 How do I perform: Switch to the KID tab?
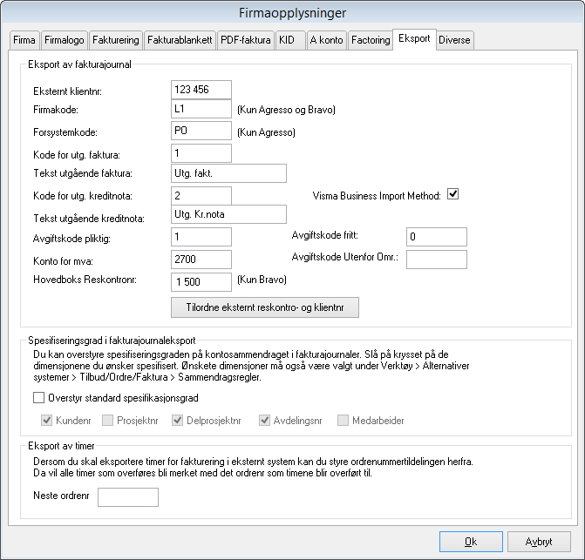click(x=290, y=40)
